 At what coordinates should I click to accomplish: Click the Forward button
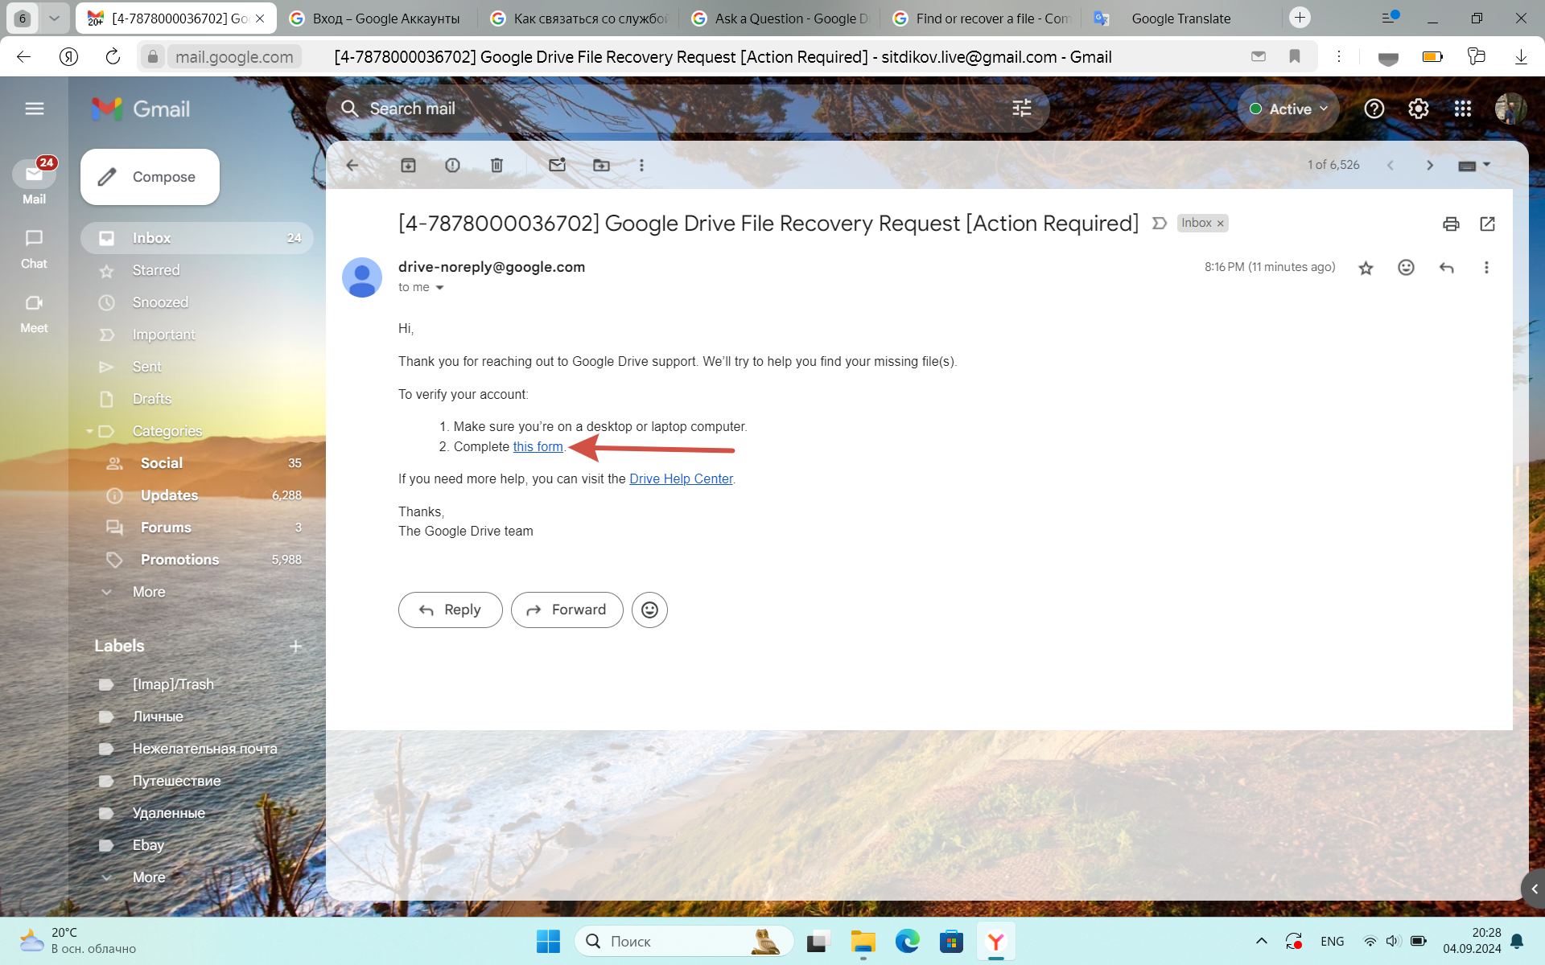(566, 610)
